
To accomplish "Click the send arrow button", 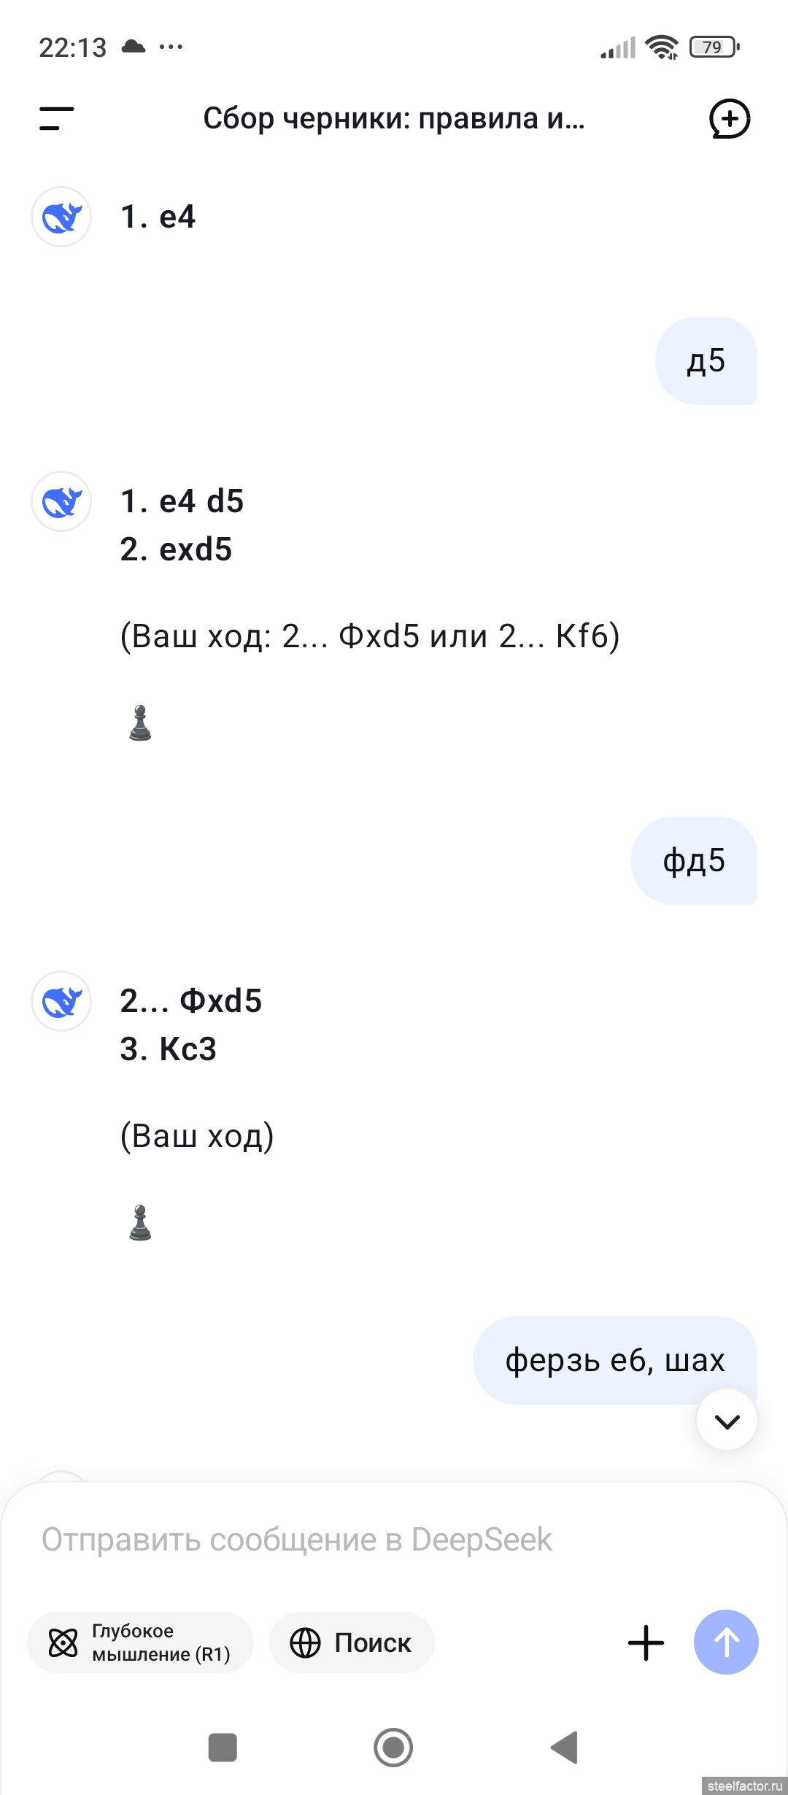I will 726,1642.
